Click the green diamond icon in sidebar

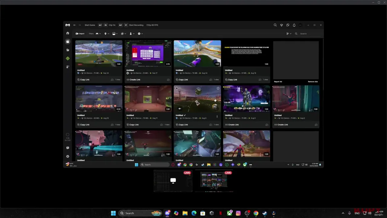point(68,58)
